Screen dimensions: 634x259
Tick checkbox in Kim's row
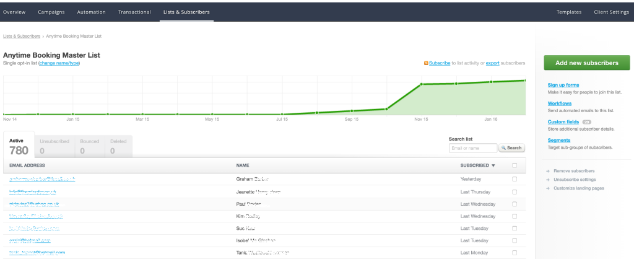pyautogui.click(x=515, y=216)
